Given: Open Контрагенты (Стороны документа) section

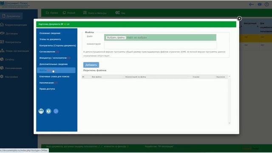Looking at the screenshot, I should (x=58, y=45).
